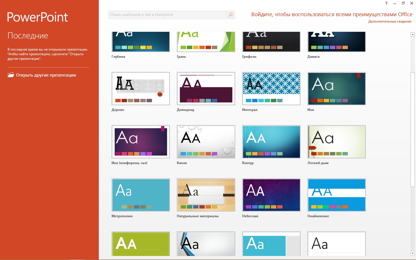416x260 pixels.
Task: Pick the Натуральные материалы theme thumbnail
Action: click(206, 195)
